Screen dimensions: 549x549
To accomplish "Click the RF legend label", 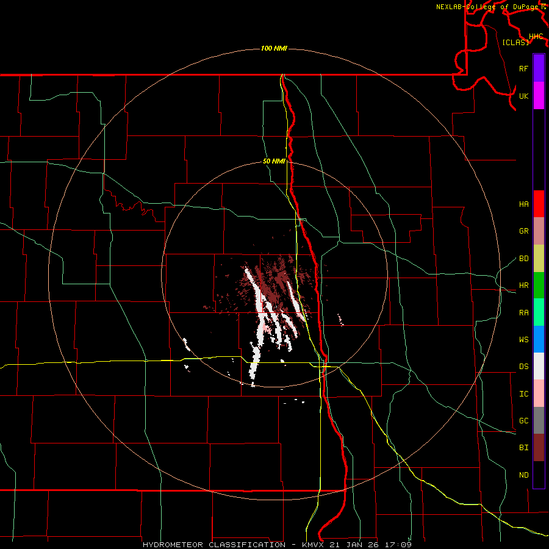I will (x=523, y=68).
